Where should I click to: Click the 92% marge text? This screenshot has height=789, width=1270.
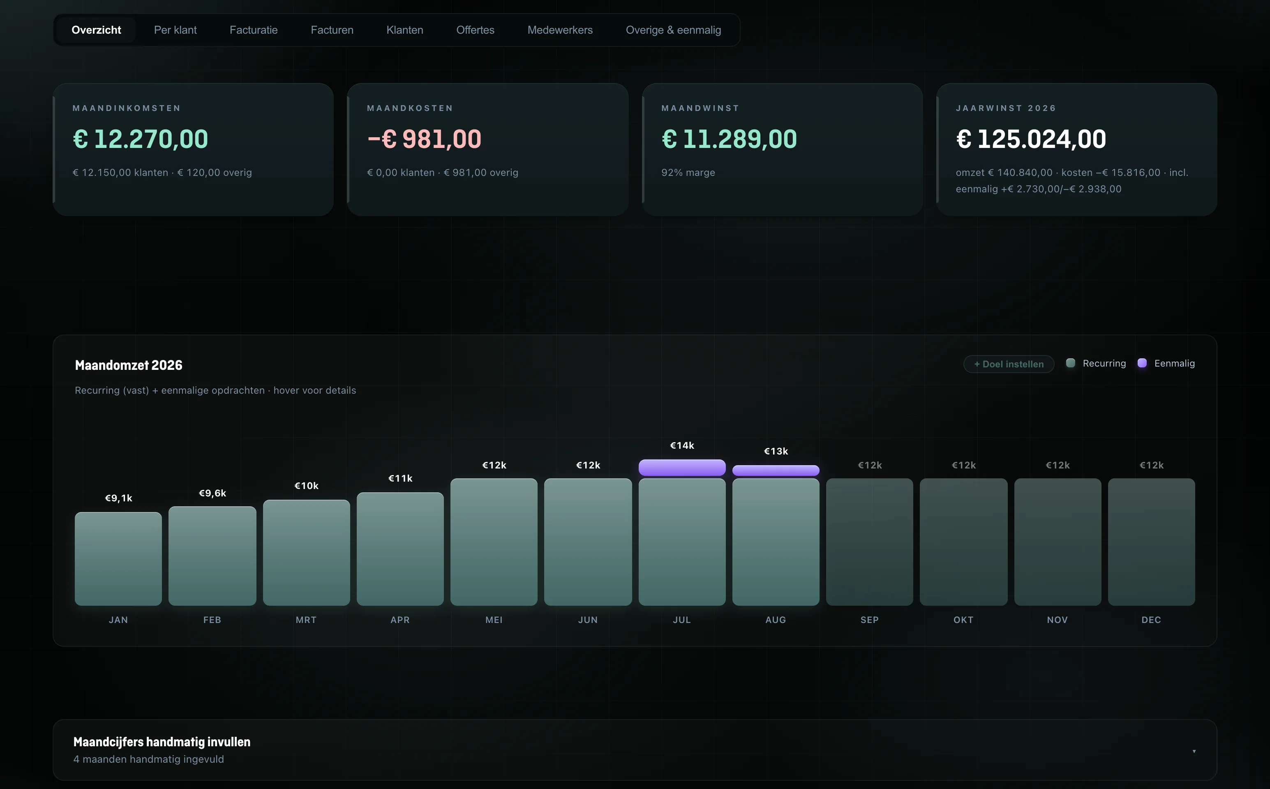coord(688,172)
